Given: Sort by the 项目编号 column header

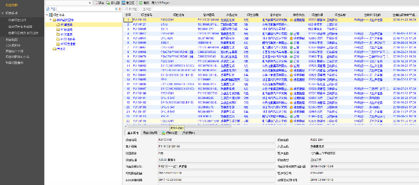Looking at the screenshot, I should coord(146,15).
